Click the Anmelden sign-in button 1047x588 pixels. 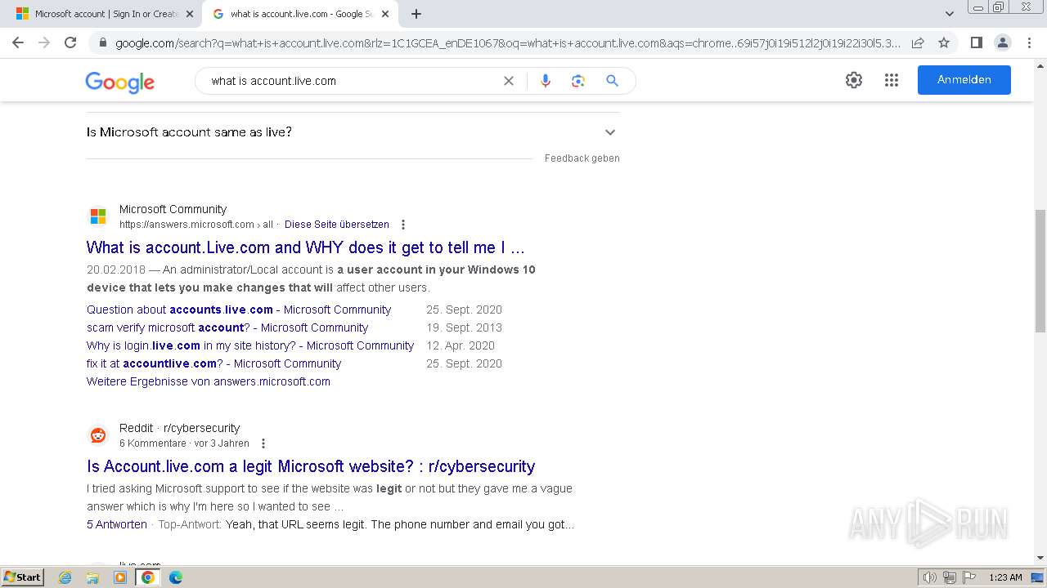click(x=964, y=80)
